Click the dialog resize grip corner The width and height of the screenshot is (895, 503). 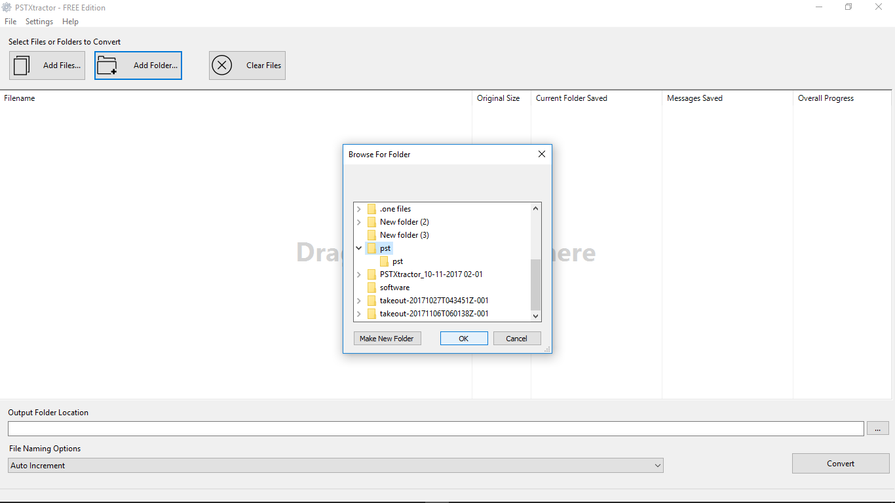click(x=547, y=349)
